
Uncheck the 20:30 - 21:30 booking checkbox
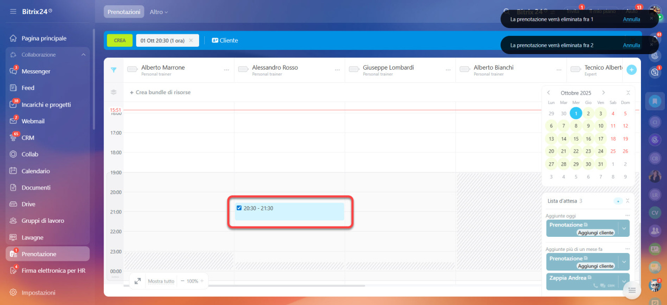239,208
